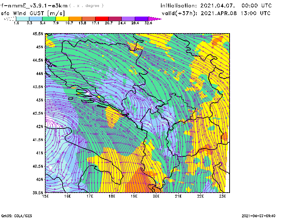Click the model name 'nmmE_v3.9.1-e3km' text
The width and height of the screenshot is (283, 218).
[38, 6]
